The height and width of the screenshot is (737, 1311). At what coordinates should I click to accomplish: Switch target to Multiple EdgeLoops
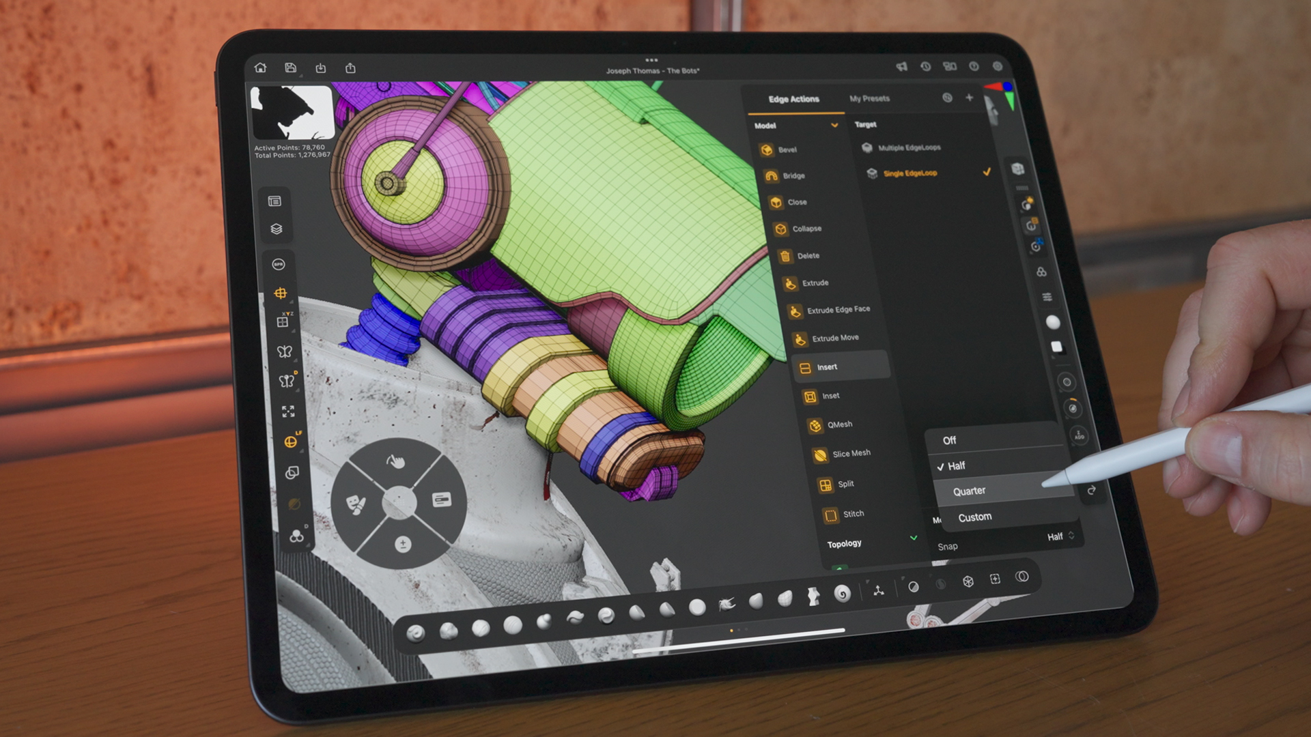[x=910, y=148]
